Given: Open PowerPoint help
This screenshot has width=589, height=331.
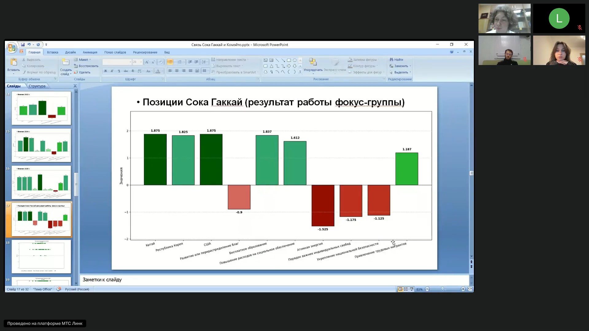Looking at the screenshot, I should 451,52.
